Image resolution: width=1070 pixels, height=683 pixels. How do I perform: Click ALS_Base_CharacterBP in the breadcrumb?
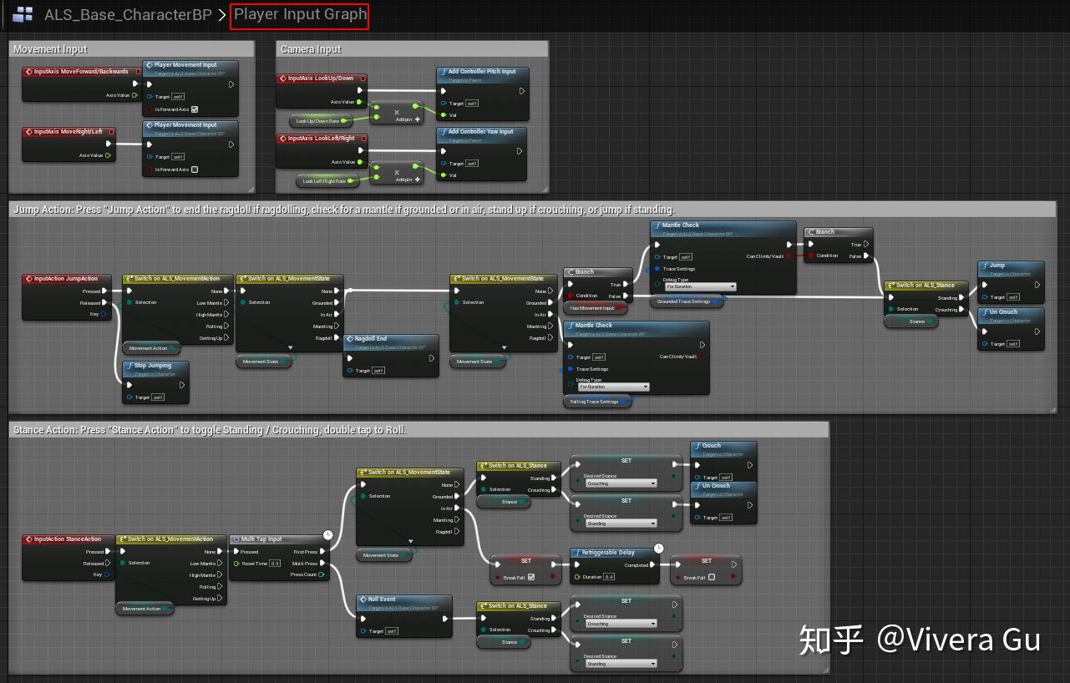coord(128,14)
